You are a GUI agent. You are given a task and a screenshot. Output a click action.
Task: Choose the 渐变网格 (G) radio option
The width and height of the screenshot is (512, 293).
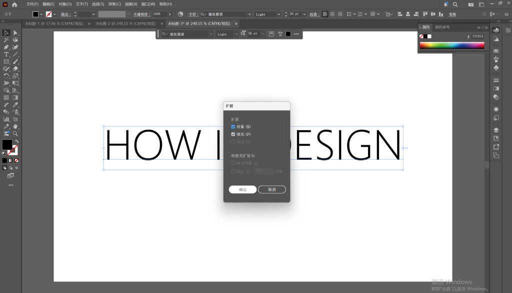(233, 163)
